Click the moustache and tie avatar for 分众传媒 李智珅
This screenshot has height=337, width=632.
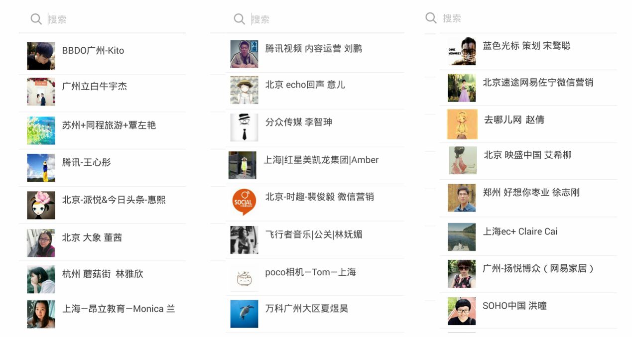pos(244,127)
